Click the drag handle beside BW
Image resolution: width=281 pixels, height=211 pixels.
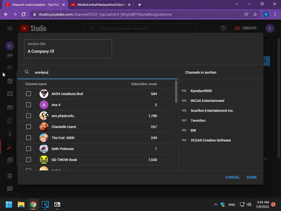[x=184, y=130]
